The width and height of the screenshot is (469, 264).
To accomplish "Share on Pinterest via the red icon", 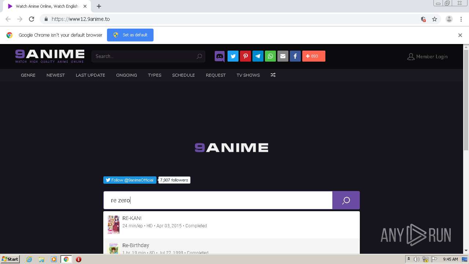I will coord(245,56).
